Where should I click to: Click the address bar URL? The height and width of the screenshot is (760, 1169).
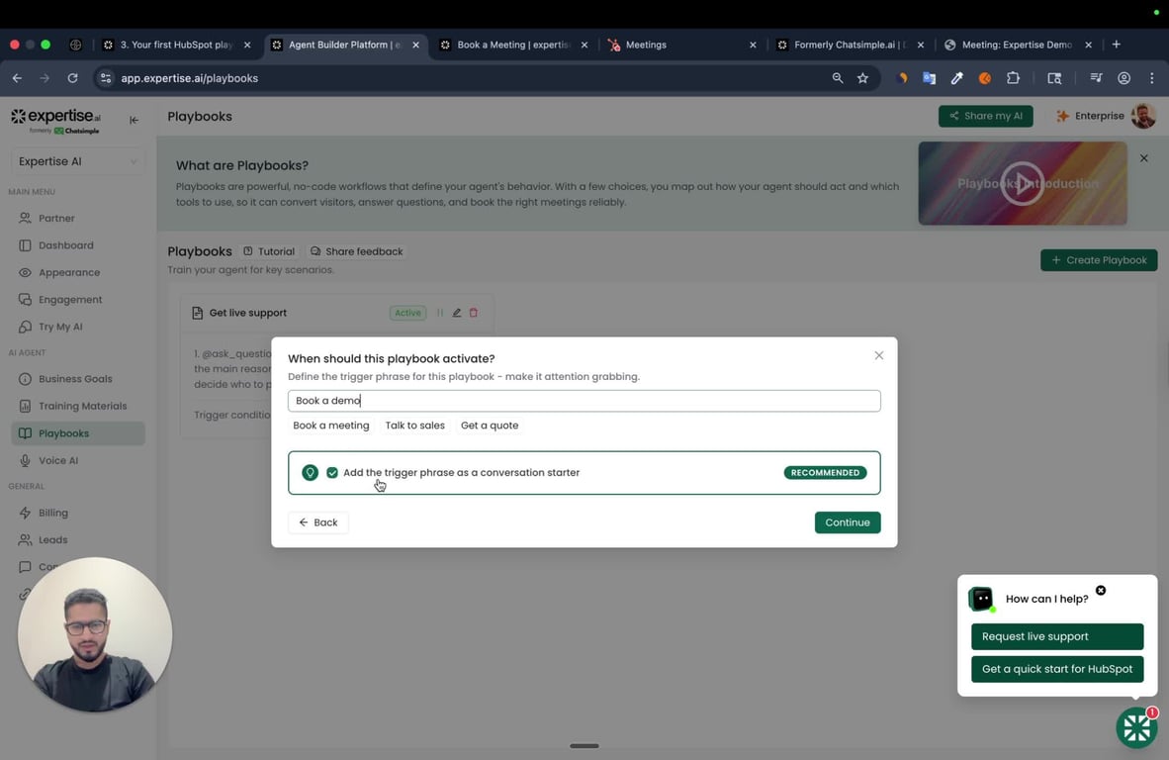click(189, 78)
